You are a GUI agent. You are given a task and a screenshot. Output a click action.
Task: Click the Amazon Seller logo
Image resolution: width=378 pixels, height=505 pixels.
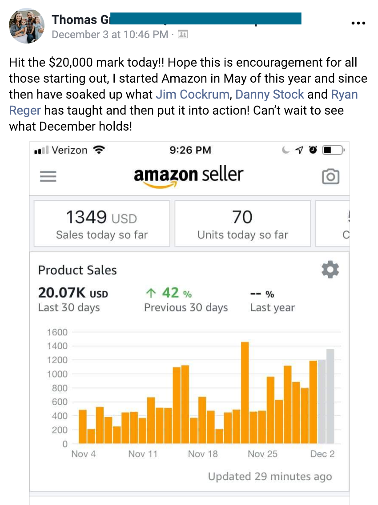(189, 176)
